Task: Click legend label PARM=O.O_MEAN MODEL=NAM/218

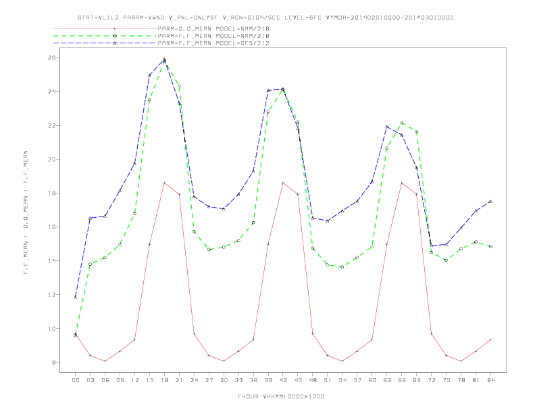Action: pyautogui.click(x=213, y=28)
